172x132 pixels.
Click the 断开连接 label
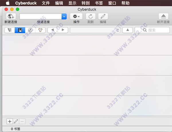(163, 22)
